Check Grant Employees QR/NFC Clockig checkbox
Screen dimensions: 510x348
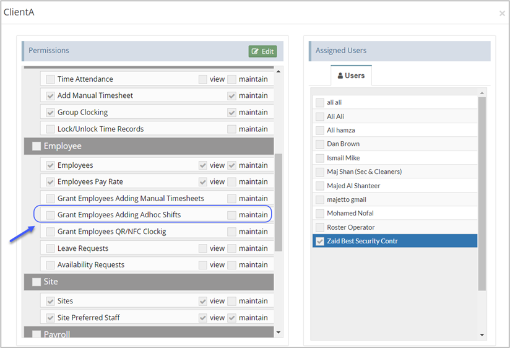pyautogui.click(x=50, y=232)
